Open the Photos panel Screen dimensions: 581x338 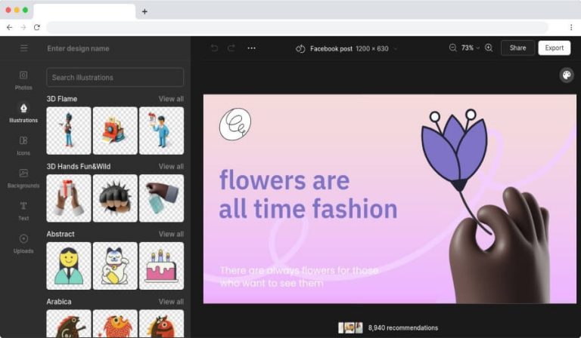tap(23, 81)
